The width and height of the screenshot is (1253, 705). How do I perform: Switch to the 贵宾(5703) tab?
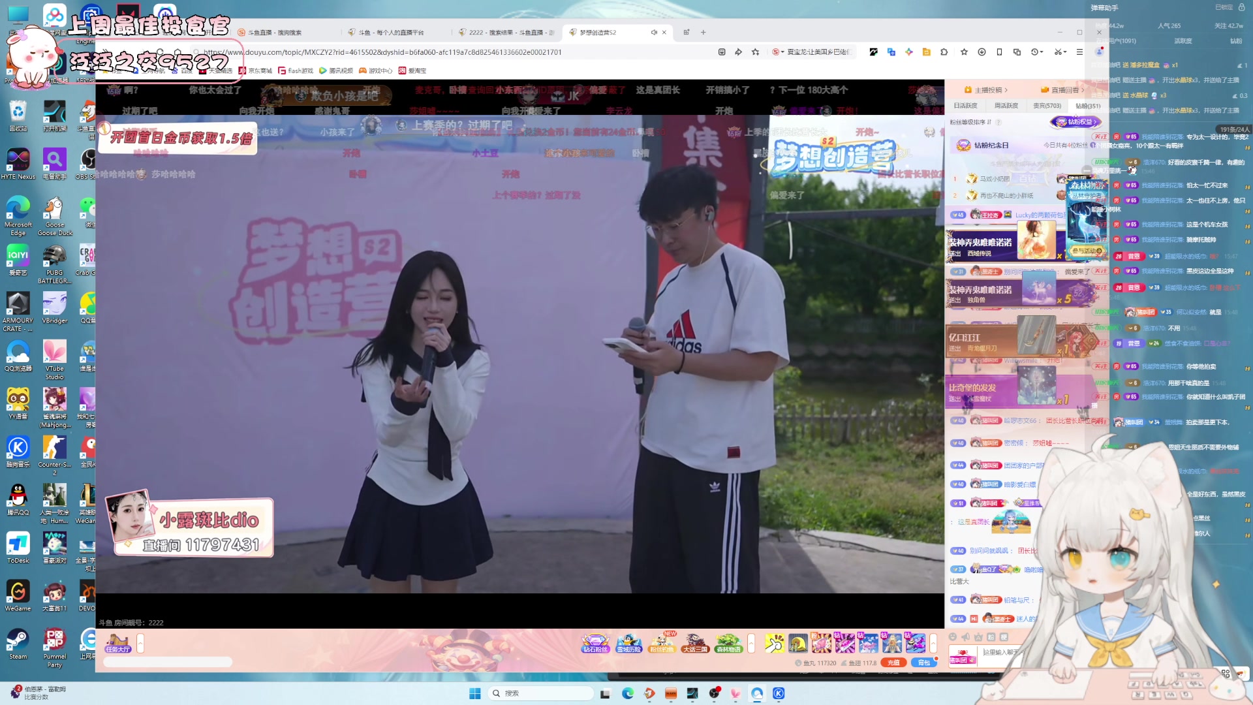click(1047, 106)
